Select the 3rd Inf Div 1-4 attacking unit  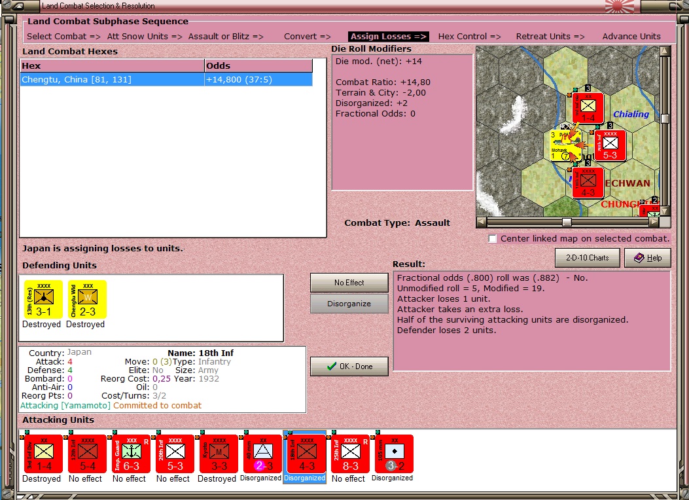tap(43, 454)
